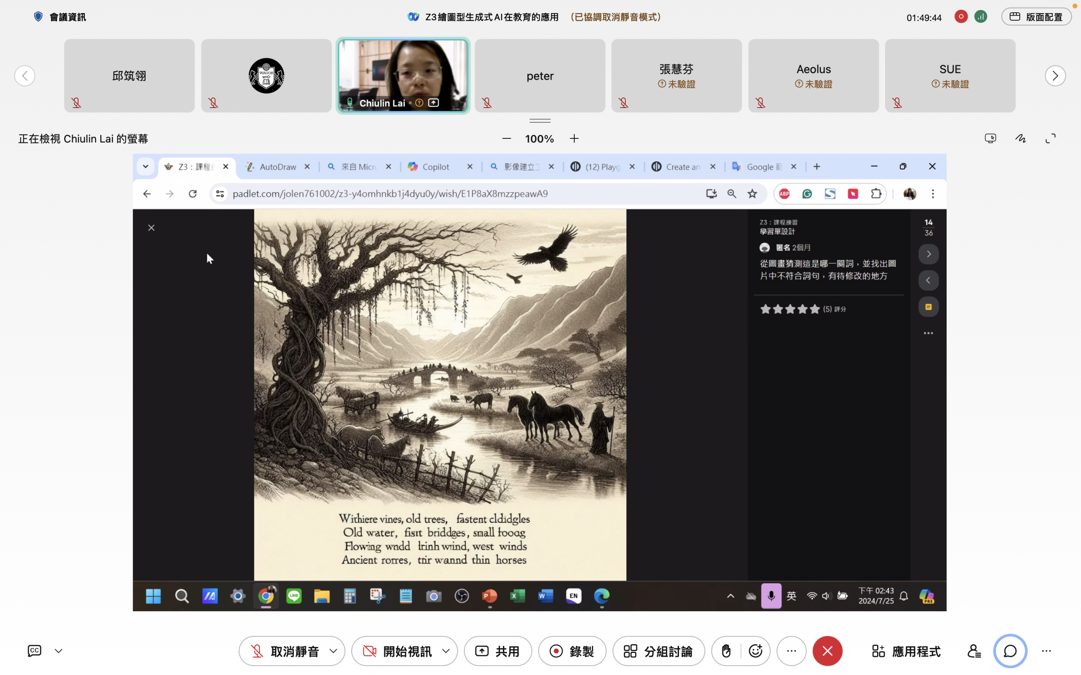Open the emoji reactions button
The image size is (1081, 675).
(x=755, y=651)
